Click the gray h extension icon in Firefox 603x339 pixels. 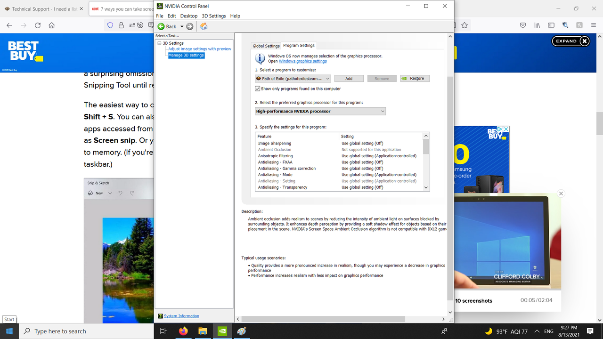click(x=579, y=25)
